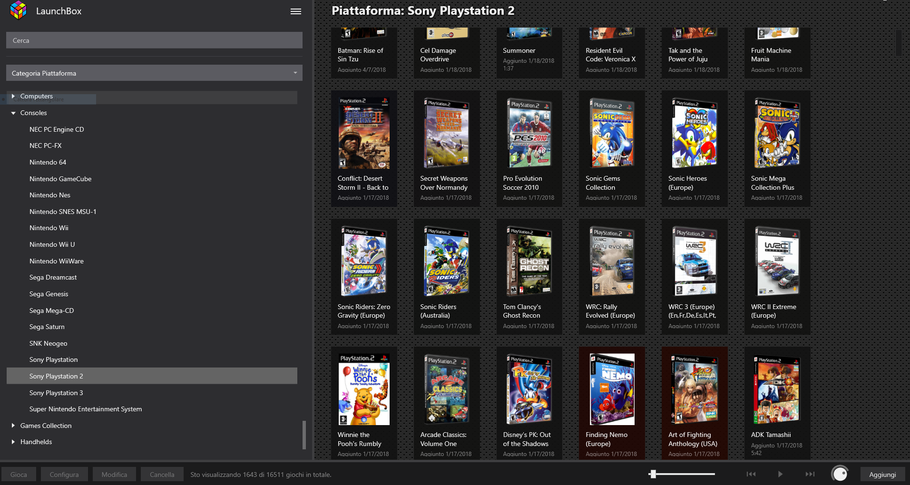The image size is (910, 485).
Task: Play the music in media controls
Action: pos(780,474)
